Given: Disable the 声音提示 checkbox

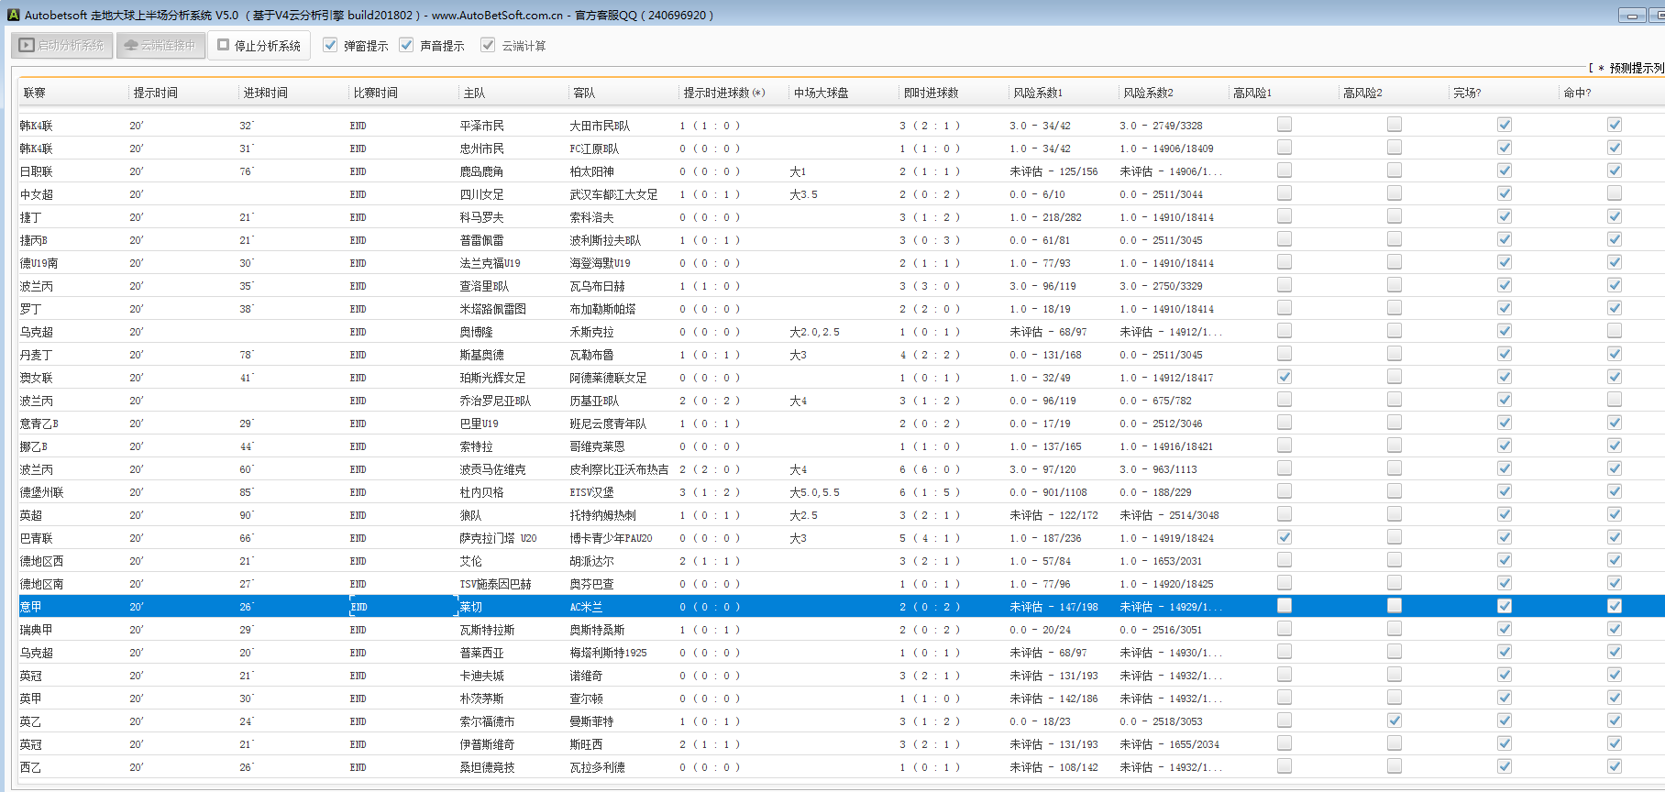Looking at the screenshot, I should click(407, 45).
